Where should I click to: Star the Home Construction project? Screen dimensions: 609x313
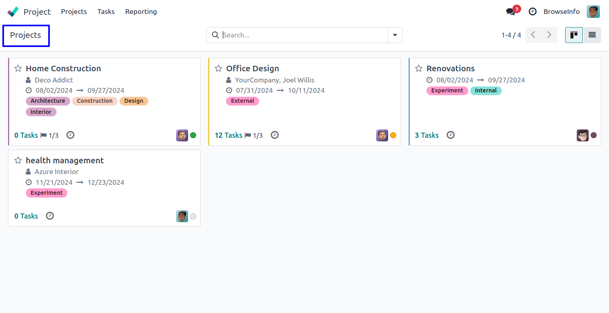tap(18, 68)
